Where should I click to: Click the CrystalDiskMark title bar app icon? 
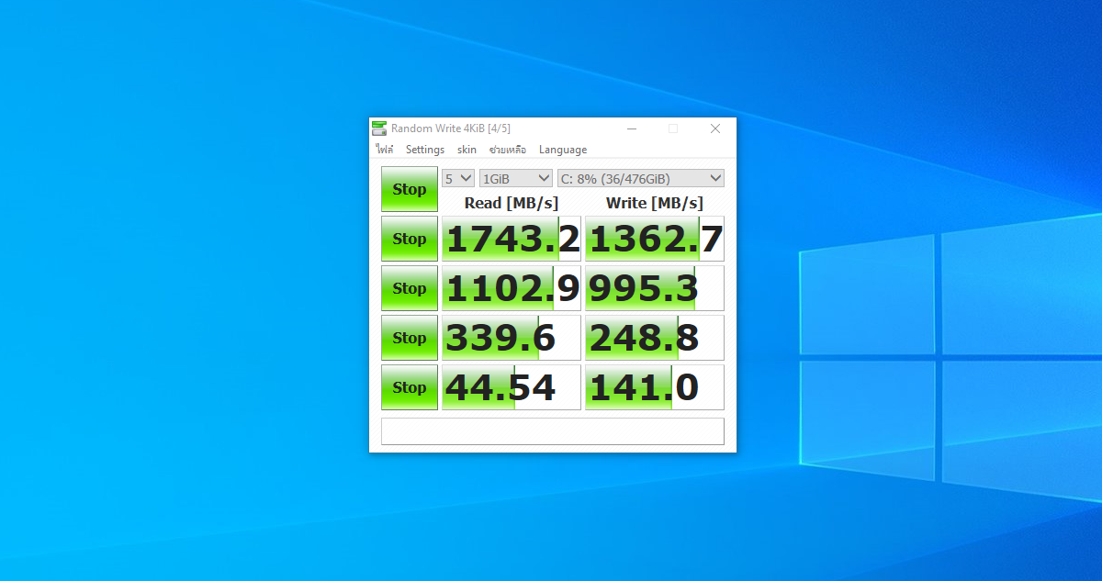coord(379,128)
